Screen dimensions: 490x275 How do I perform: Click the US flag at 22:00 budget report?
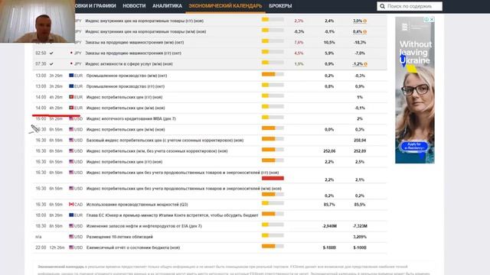tap(71, 247)
